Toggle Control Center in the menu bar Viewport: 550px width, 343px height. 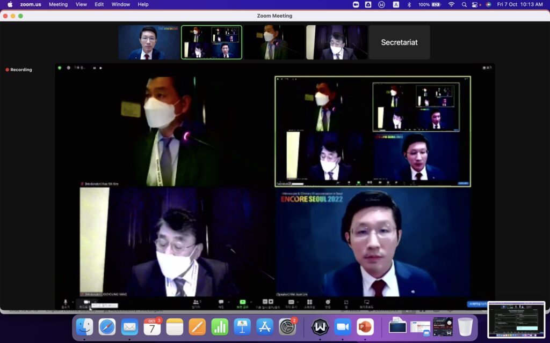tap(475, 4)
